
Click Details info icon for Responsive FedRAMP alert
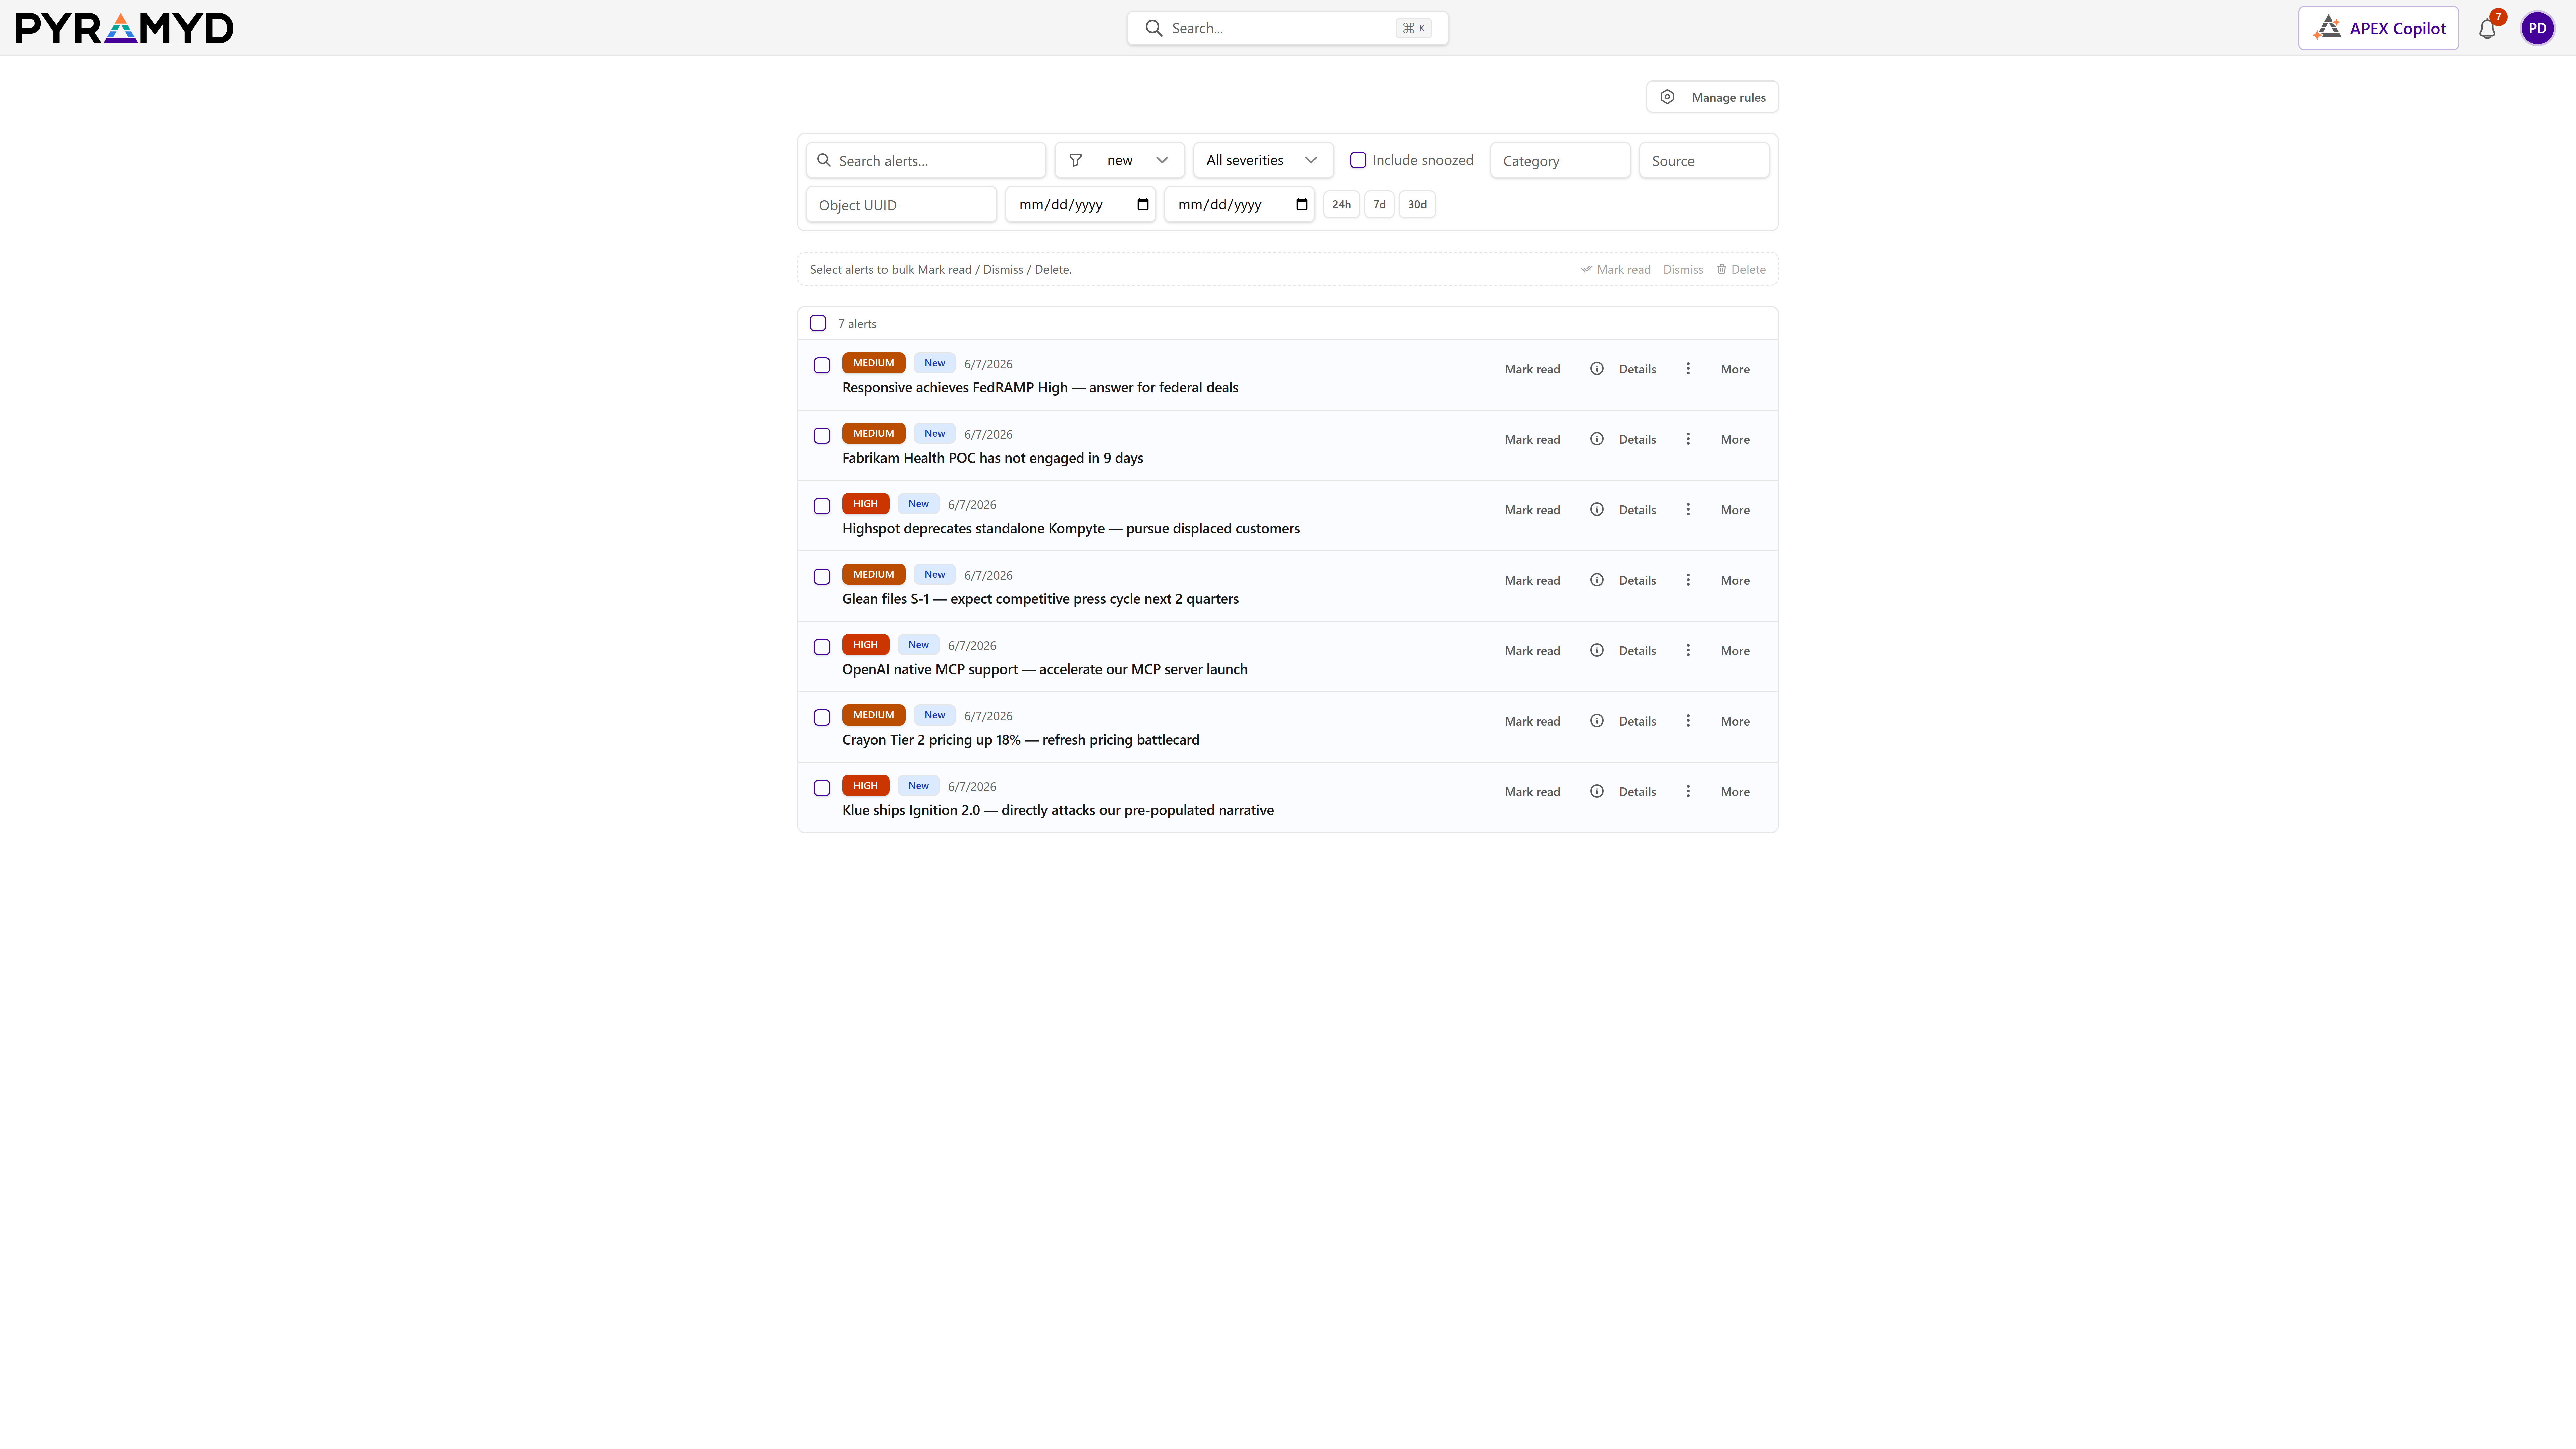click(1597, 369)
